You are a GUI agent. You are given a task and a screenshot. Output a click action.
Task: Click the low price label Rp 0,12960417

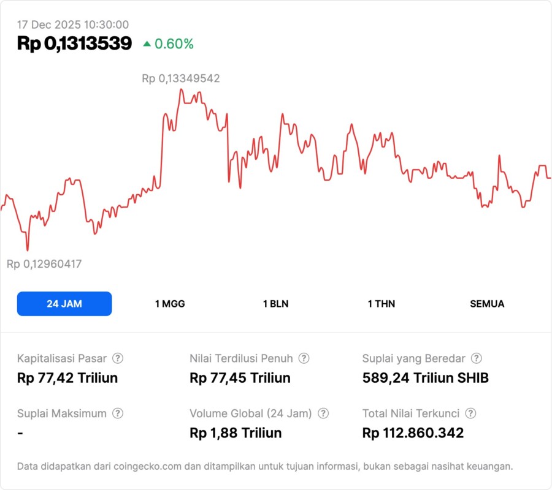44,264
